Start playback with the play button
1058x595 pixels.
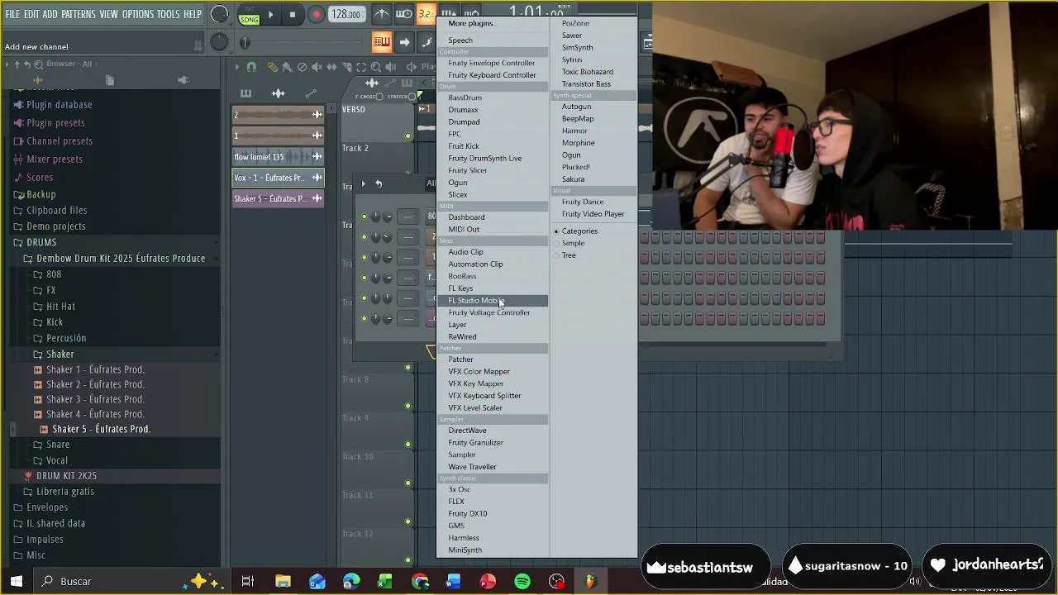pos(270,14)
